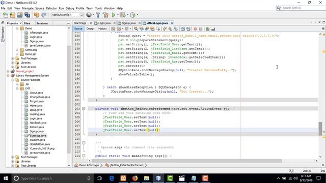The image size is (326, 183).
Task: Expand the Jar package node
Action: coord(17,84)
